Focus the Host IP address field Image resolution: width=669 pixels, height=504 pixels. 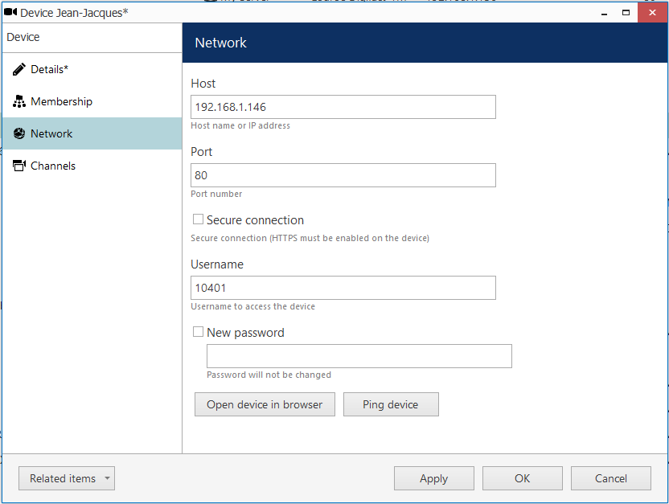(343, 107)
